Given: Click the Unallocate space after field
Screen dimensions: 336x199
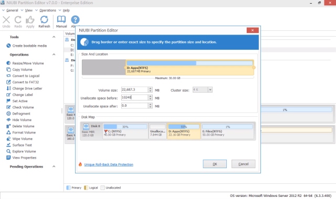Looking at the screenshot, I should pos(134,106).
